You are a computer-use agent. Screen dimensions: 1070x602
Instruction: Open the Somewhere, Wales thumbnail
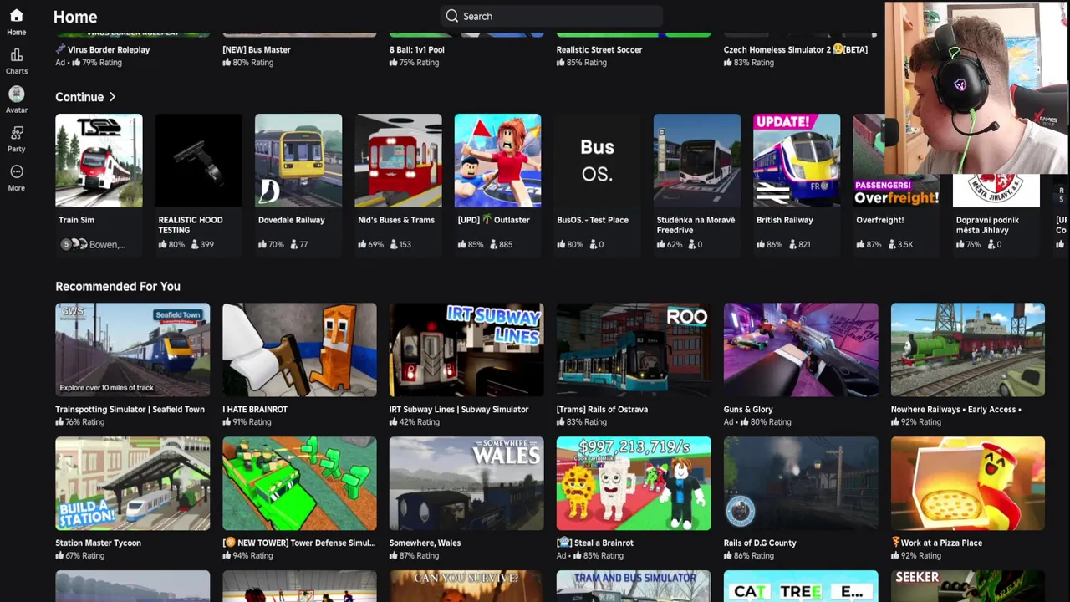(x=466, y=483)
